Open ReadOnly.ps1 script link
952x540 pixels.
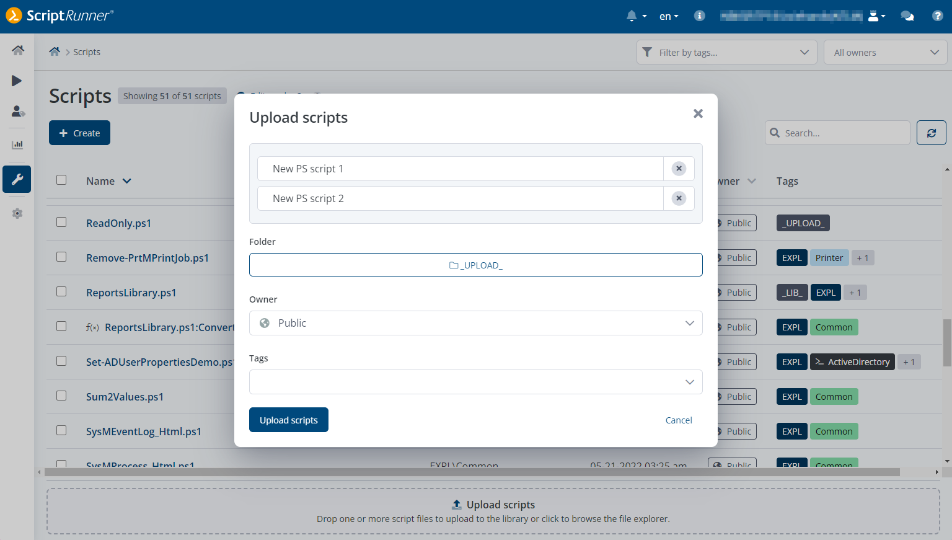point(118,223)
